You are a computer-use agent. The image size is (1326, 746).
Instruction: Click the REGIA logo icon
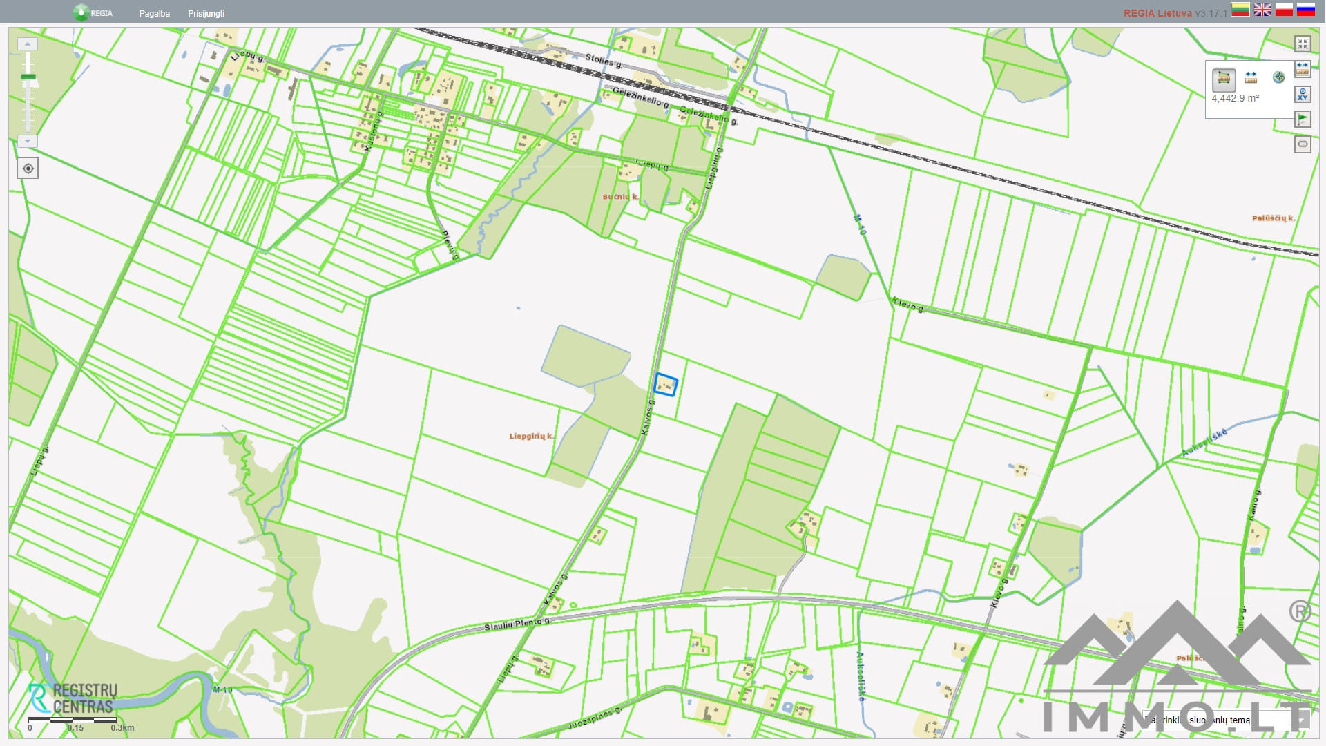coord(81,12)
